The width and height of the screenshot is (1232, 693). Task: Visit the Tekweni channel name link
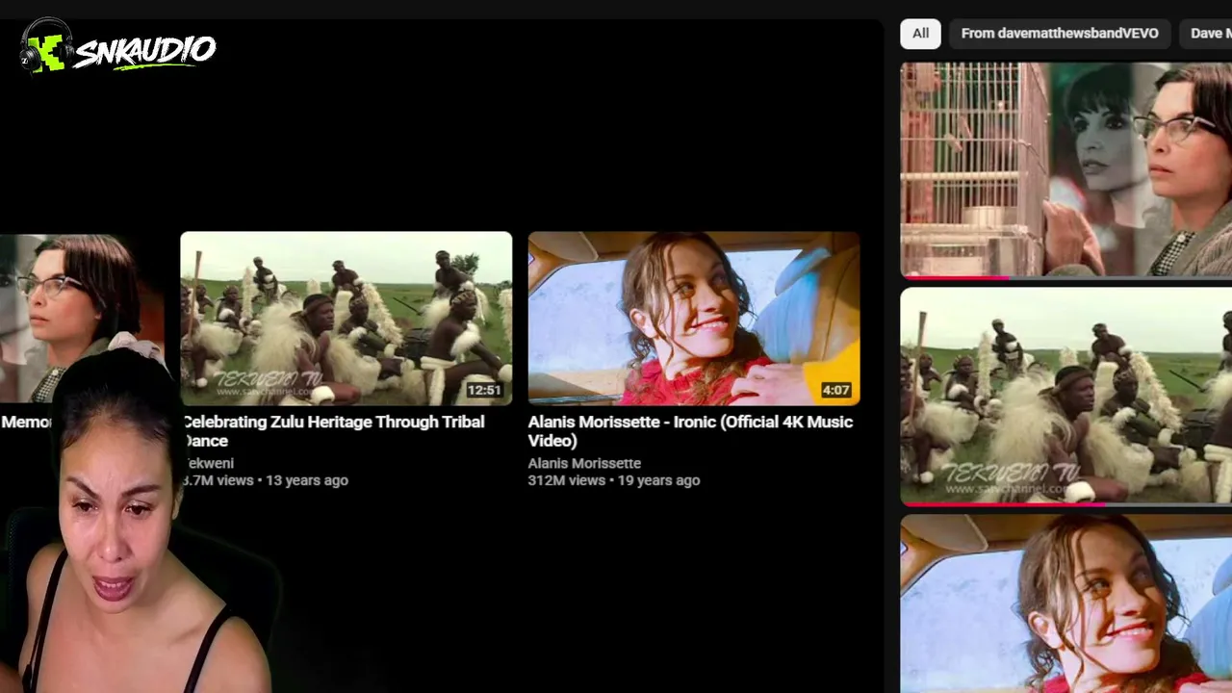(x=208, y=463)
